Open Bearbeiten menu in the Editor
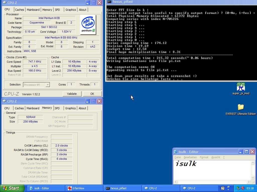The width and height of the screenshot is (257, 192). (x=190, y=157)
